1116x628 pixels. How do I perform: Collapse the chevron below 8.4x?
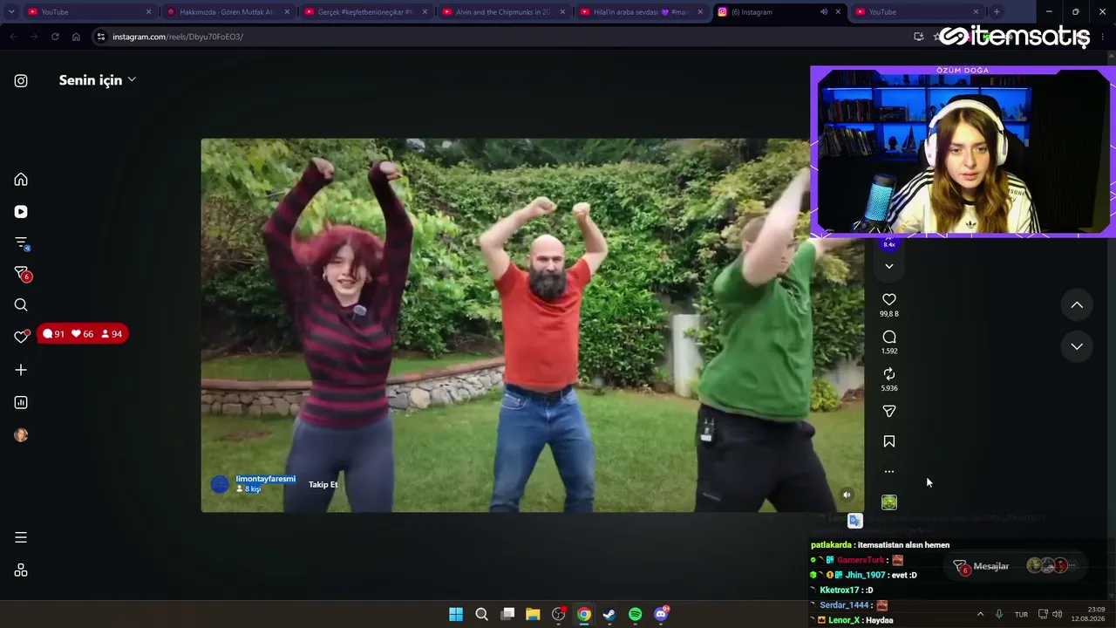click(889, 266)
